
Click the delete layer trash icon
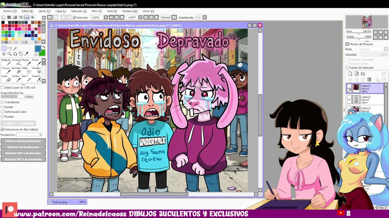(369, 79)
